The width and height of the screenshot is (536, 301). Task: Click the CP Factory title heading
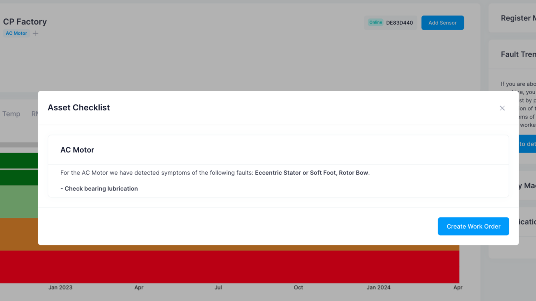pos(25,22)
